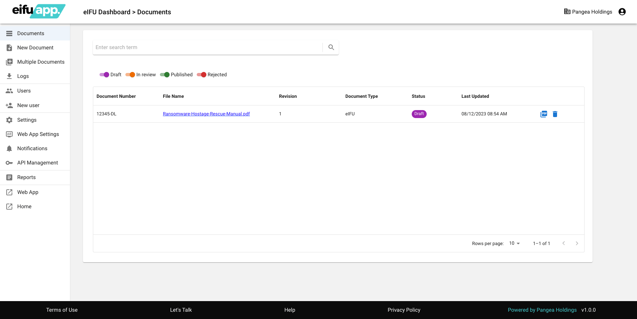Image resolution: width=637 pixels, height=319 pixels.
Task: Enable the In review filter
Action: (x=130, y=75)
